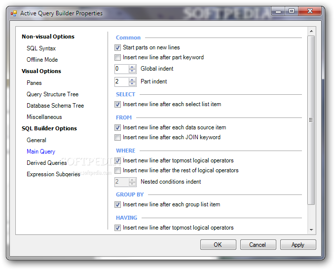This screenshot has height=270, width=335.
Task: Decrease the Part indent value
Action: point(132,83)
